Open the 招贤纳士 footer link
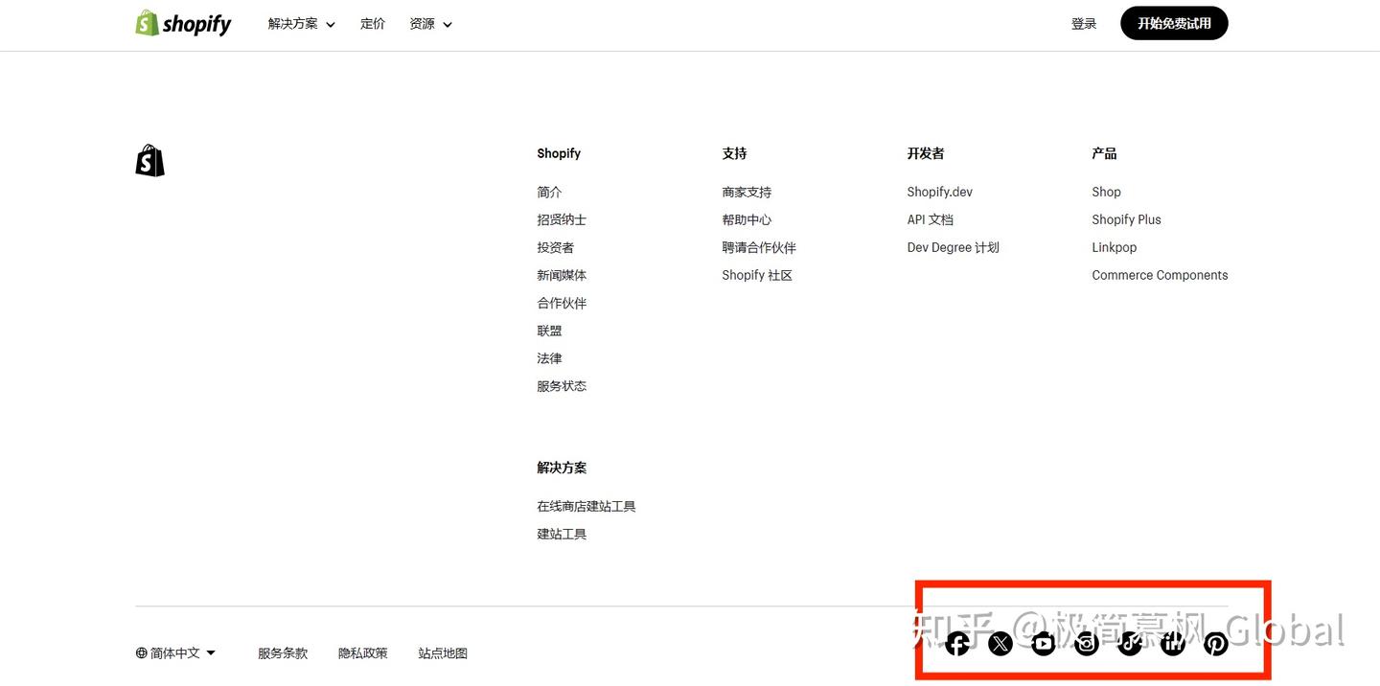Image resolution: width=1380 pixels, height=686 pixels. 562,220
